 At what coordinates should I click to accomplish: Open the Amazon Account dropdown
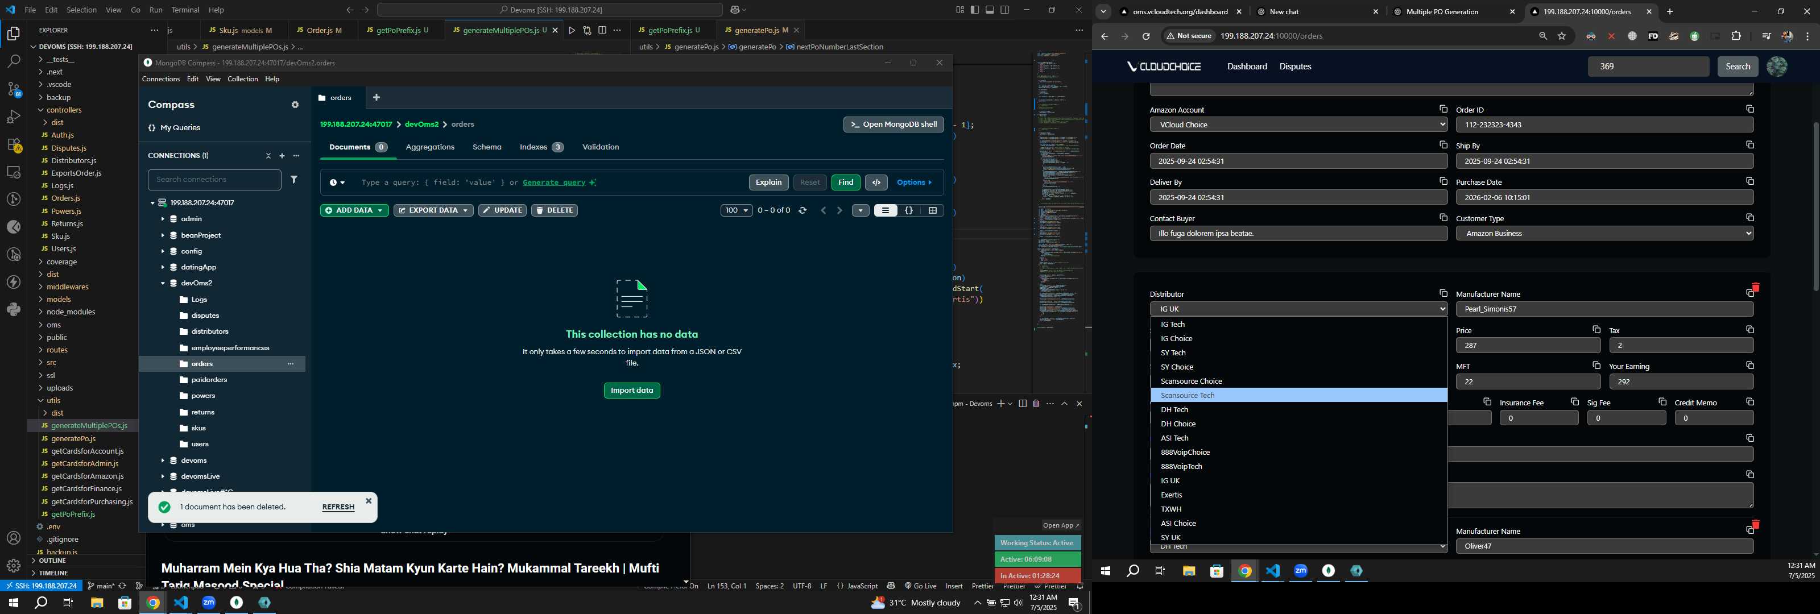[1298, 125]
